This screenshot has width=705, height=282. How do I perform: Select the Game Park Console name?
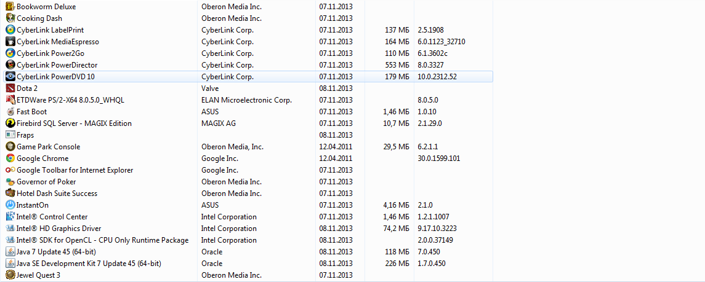tap(49, 147)
